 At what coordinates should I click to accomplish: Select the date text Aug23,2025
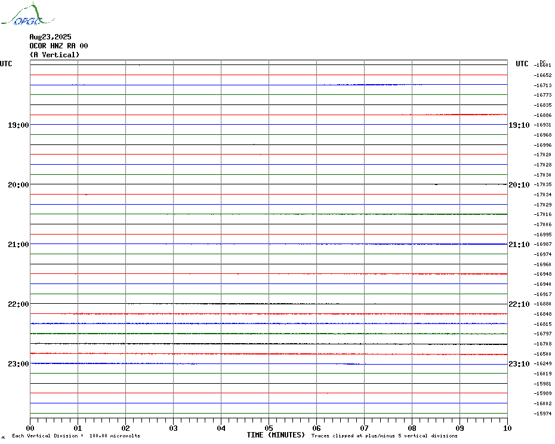point(50,37)
